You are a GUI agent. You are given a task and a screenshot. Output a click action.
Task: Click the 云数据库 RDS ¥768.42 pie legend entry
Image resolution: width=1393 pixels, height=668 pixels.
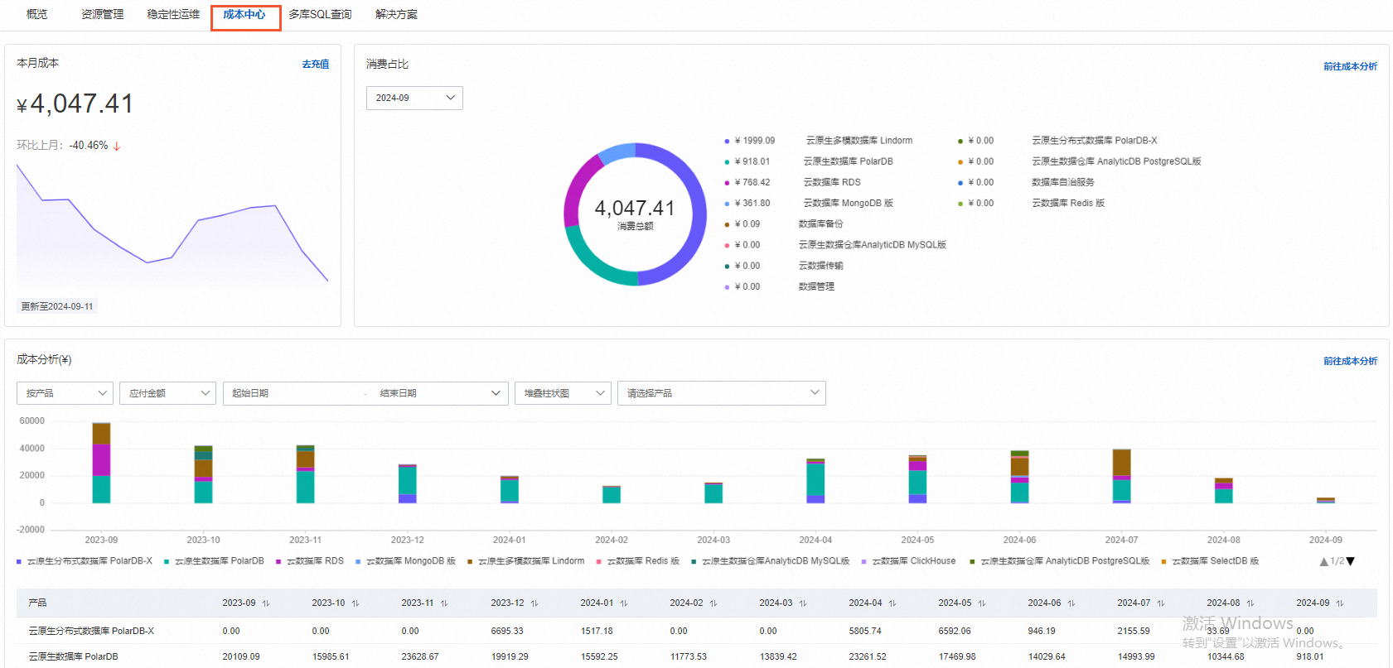click(792, 182)
